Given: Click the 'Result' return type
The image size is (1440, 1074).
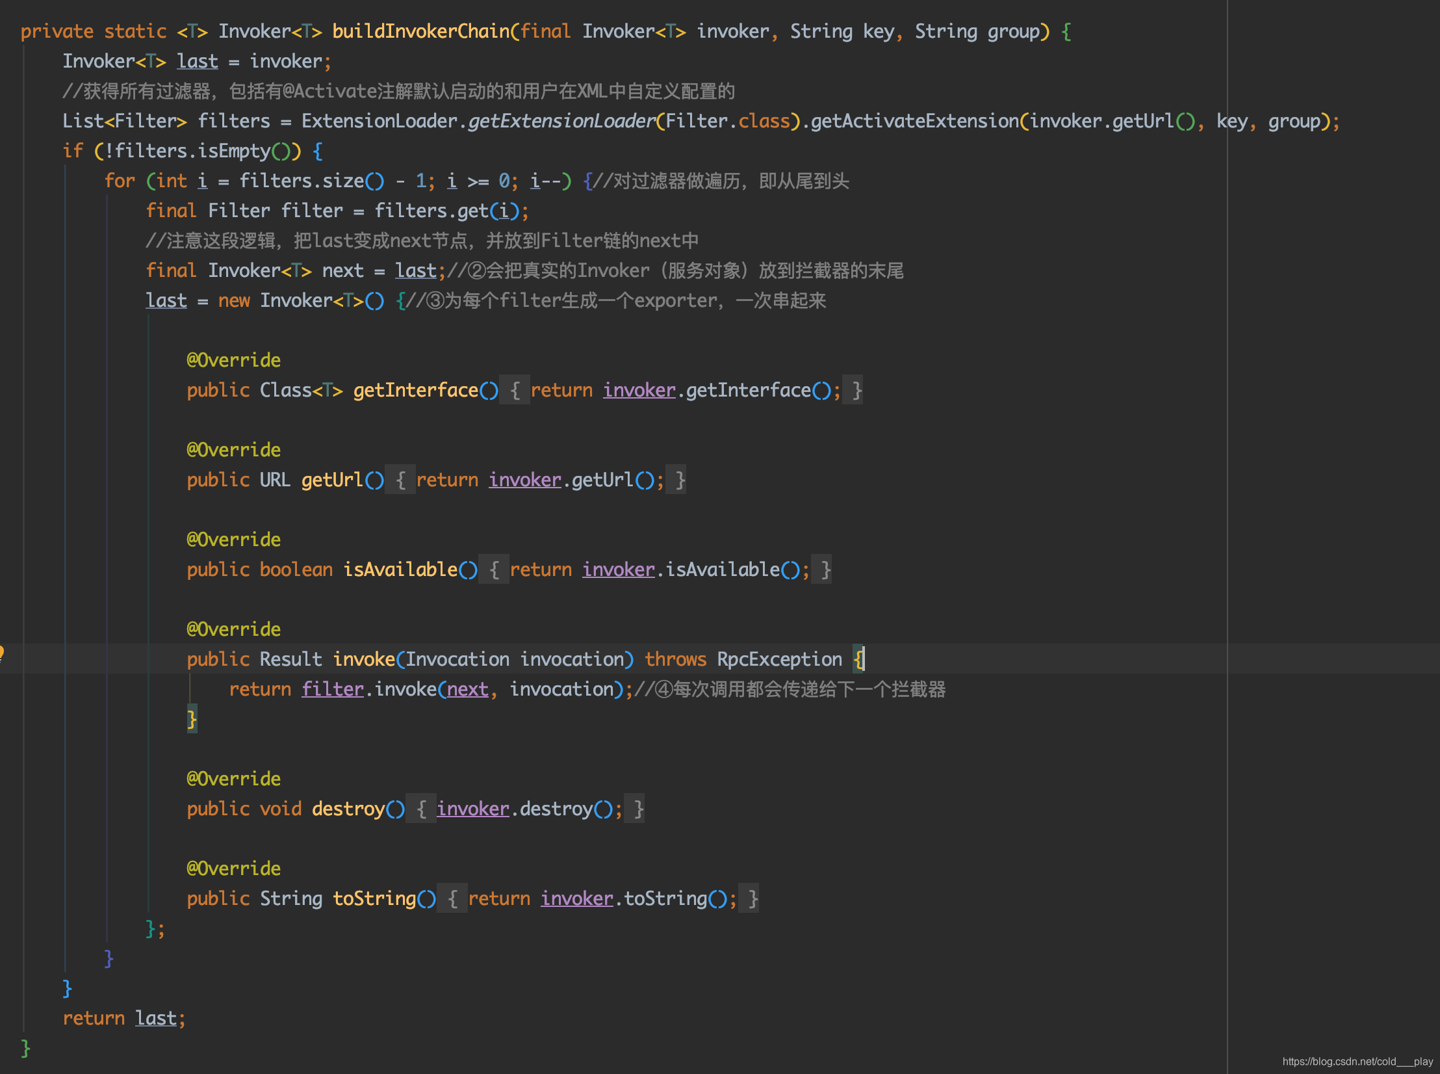Looking at the screenshot, I should point(291,659).
